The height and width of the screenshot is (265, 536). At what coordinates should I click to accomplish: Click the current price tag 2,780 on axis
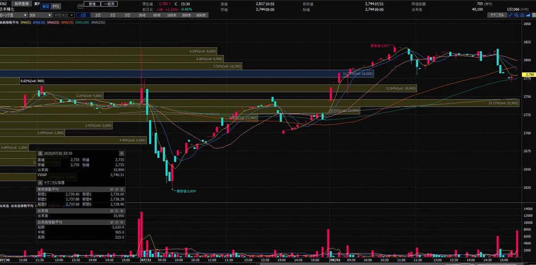coord(530,74)
